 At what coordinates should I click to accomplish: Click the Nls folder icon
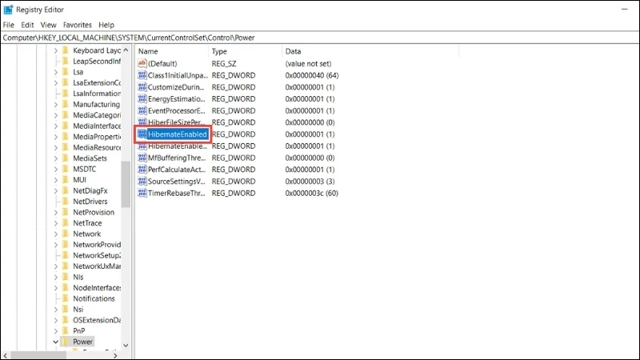click(x=66, y=277)
